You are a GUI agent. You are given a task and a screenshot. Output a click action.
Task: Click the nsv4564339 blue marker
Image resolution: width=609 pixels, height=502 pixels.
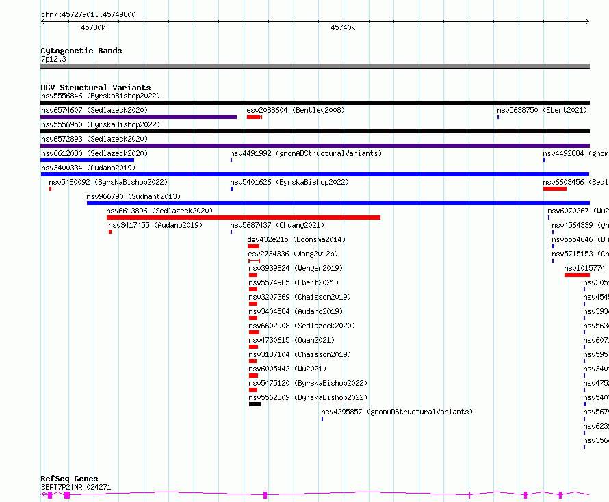pos(553,232)
